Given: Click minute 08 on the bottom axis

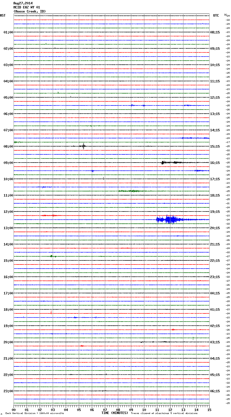Looking at the screenshot, I should click(x=118, y=410).
